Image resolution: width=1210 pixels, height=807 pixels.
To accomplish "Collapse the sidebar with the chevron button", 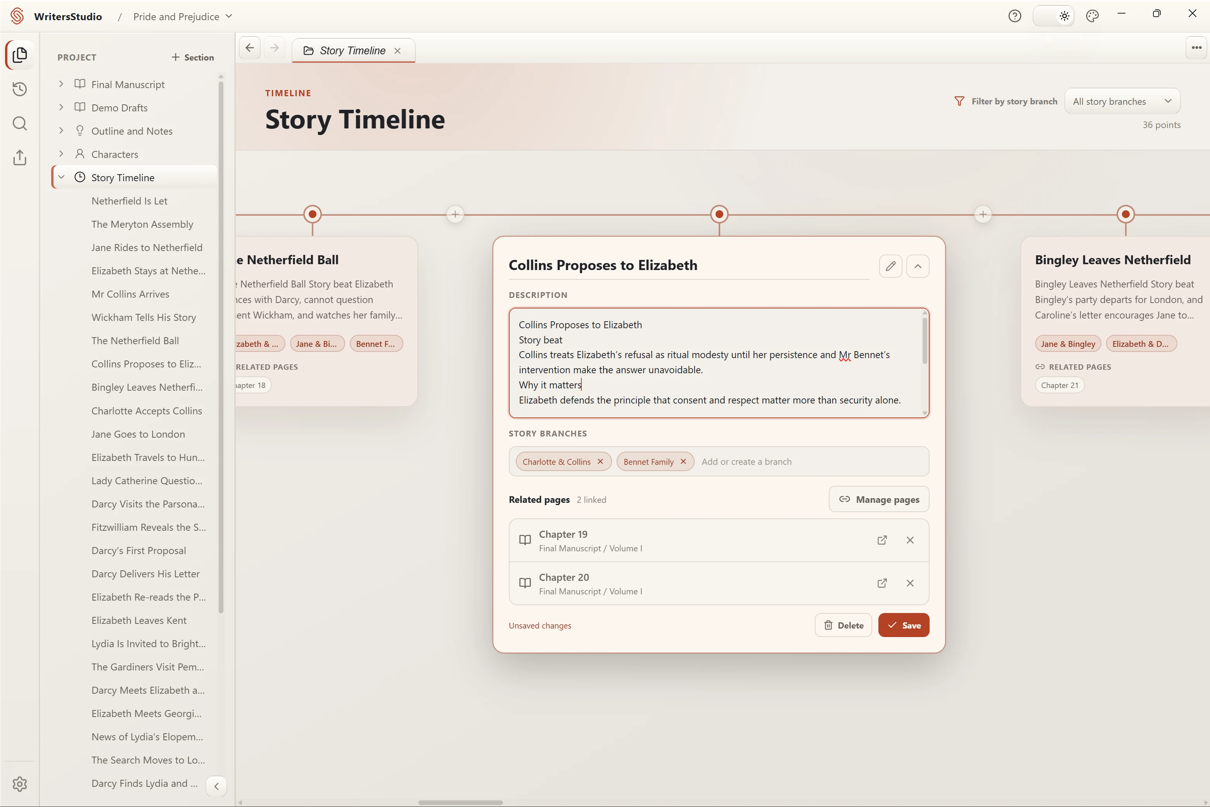I will click(x=216, y=786).
